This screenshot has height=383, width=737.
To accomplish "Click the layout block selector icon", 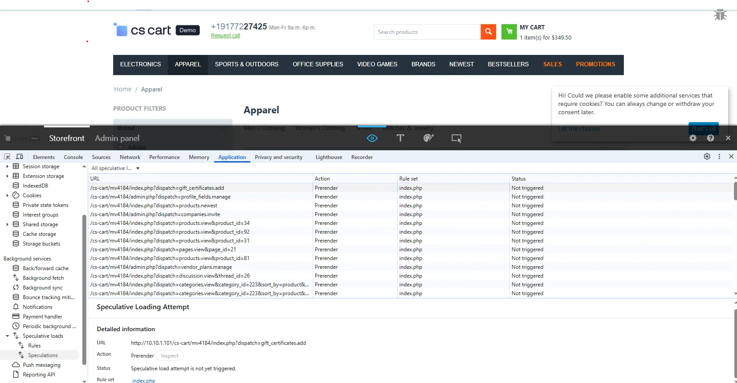I will click(x=456, y=138).
